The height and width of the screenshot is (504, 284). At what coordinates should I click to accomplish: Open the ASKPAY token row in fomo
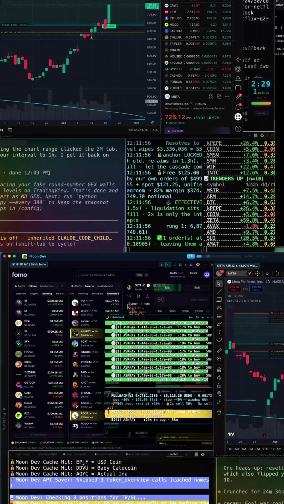click(87, 333)
